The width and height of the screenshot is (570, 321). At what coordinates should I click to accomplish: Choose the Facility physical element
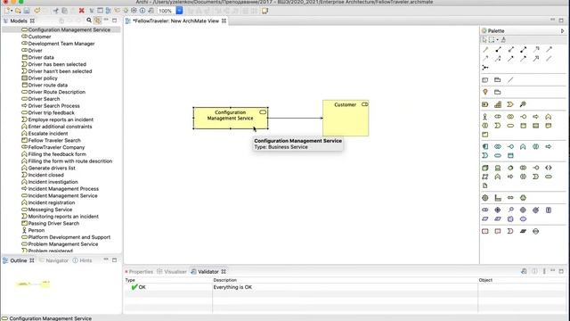click(x=498, y=198)
